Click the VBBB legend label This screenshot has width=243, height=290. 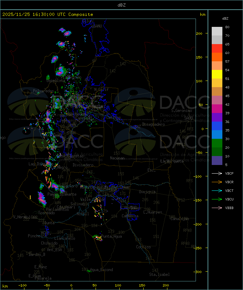[x=229, y=208]
